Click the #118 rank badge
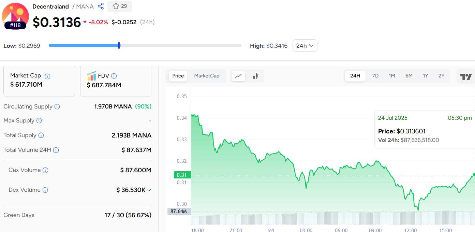Viewport: 475px width, 232px height. click(x=15, y=25)
